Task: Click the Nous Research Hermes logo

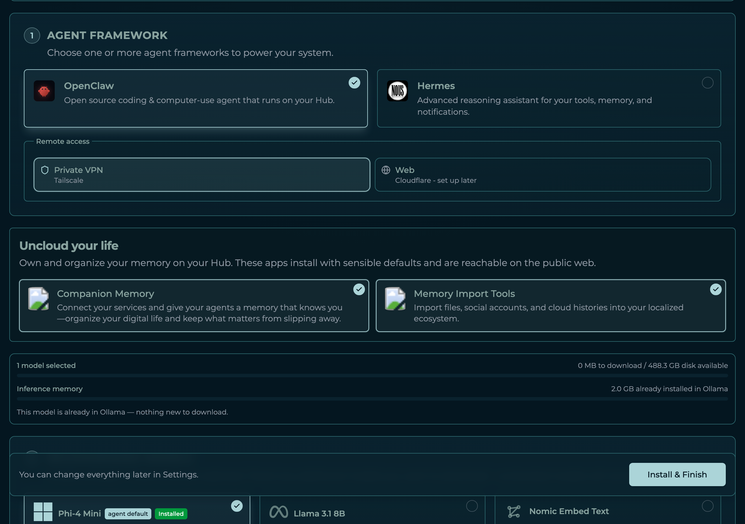Action: coord(398,91)
